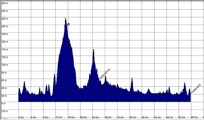The width and height of the screenshot is (204, 120).
Task: Click the 0 m elevation axis label
Action: click(x=3, y=104)
